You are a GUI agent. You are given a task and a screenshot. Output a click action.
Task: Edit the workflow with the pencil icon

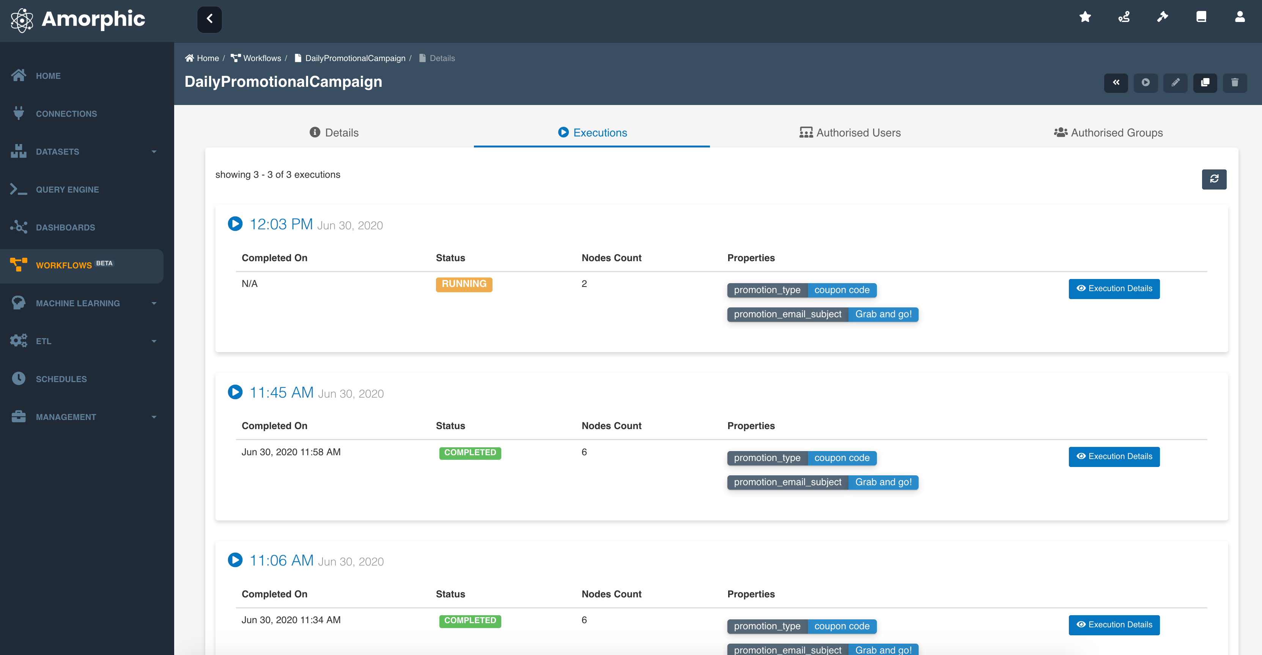click(1175, 83)
